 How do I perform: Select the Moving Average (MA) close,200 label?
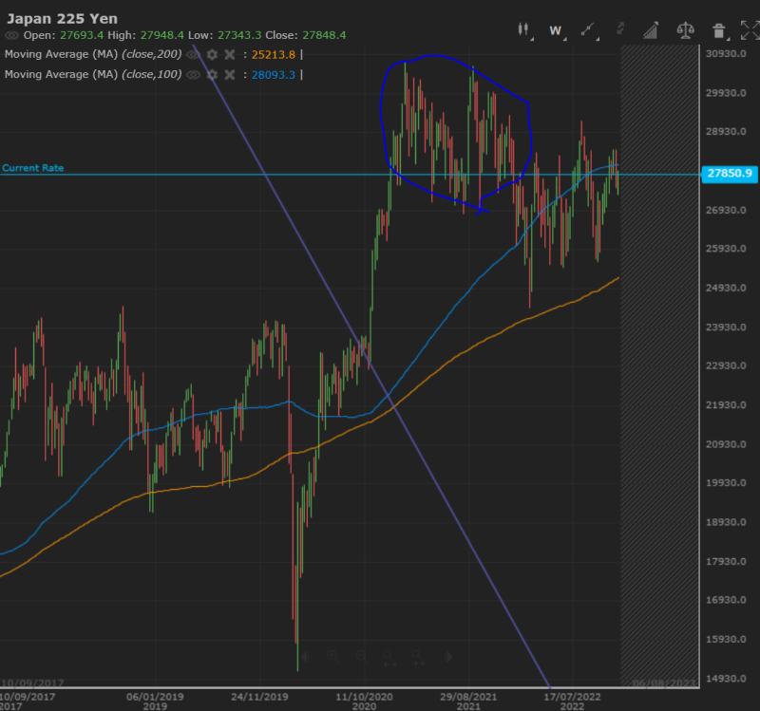[92, 54]
